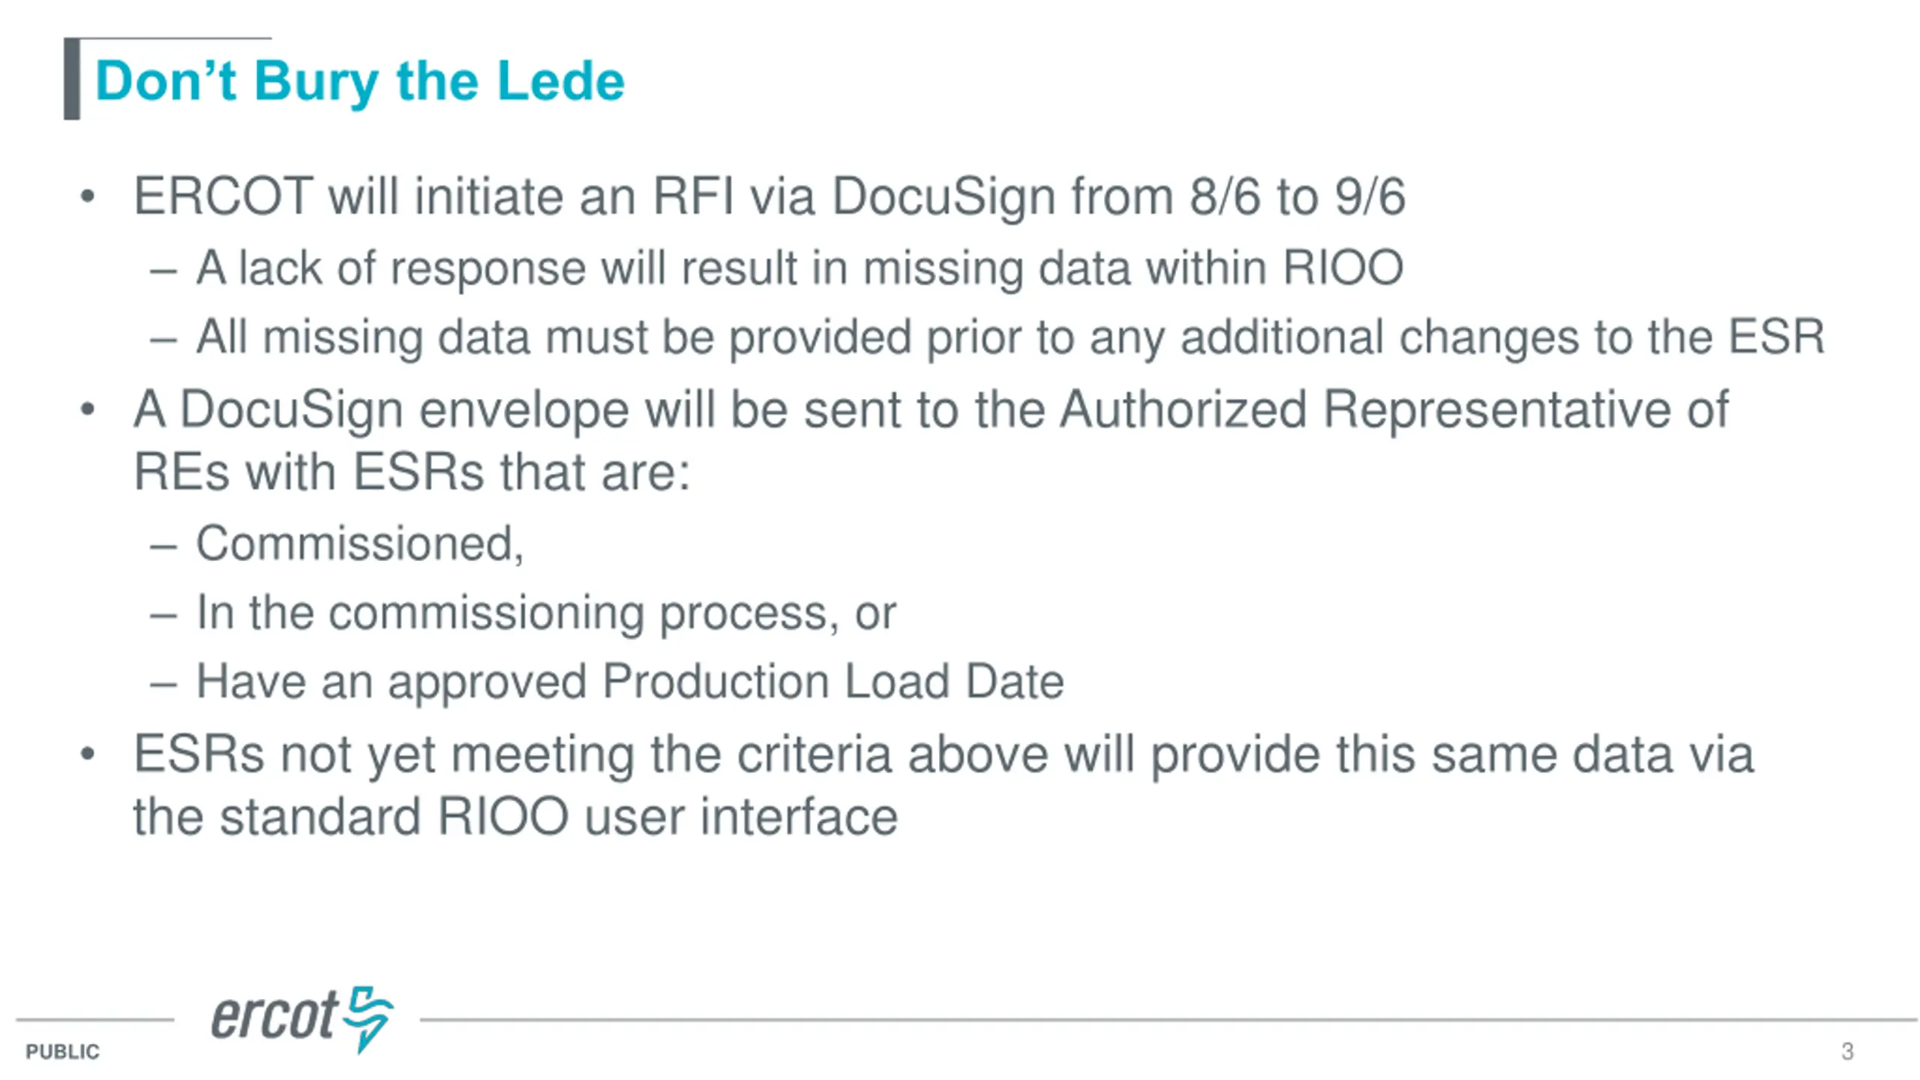The width and height of the screenshot is (1920, 1080).
Task: Click In the commissioning process line
Action: [x=546, y=613]
